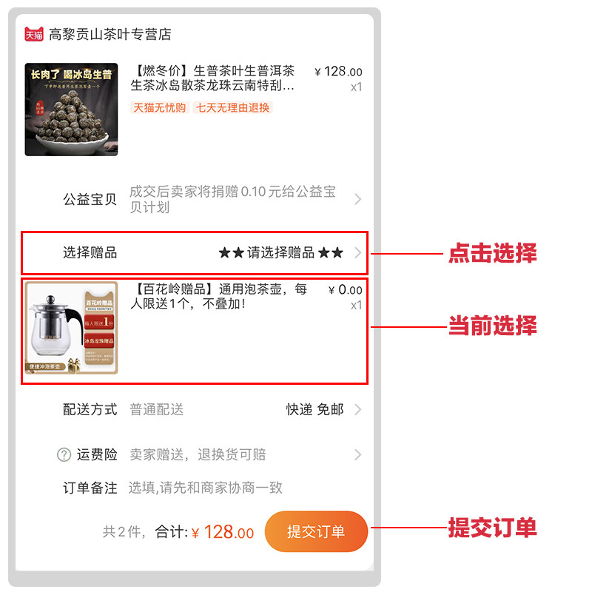Open 公益宝贝 donation description text
The image size is (592, 592).
232,199
